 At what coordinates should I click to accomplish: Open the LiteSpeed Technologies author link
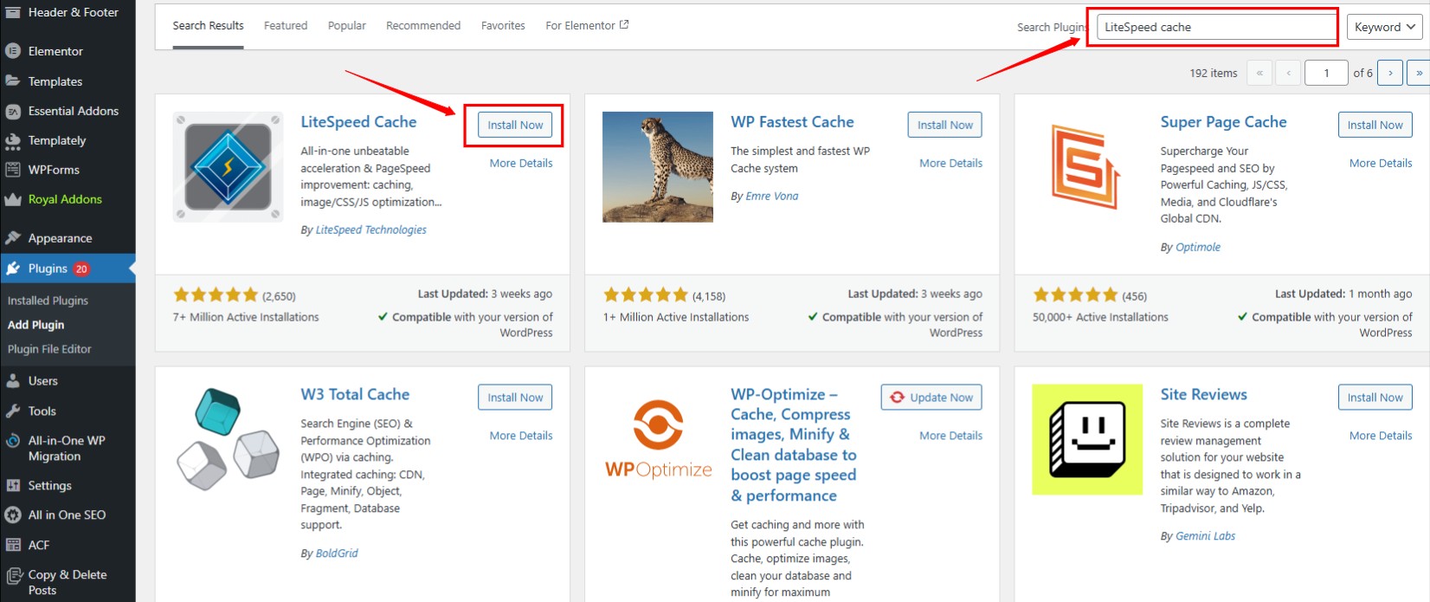pos(371,230)
